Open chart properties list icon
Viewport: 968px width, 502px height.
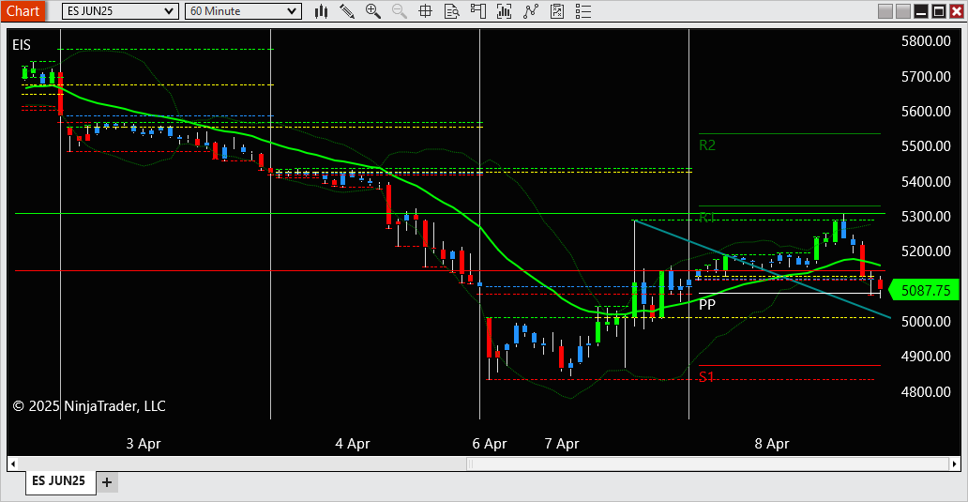582,11
